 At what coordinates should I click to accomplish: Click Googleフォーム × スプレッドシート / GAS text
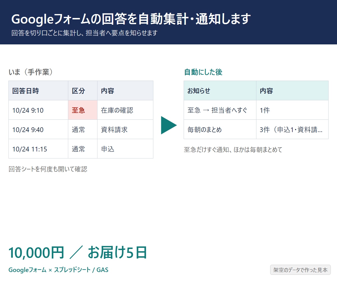(58, 270)
